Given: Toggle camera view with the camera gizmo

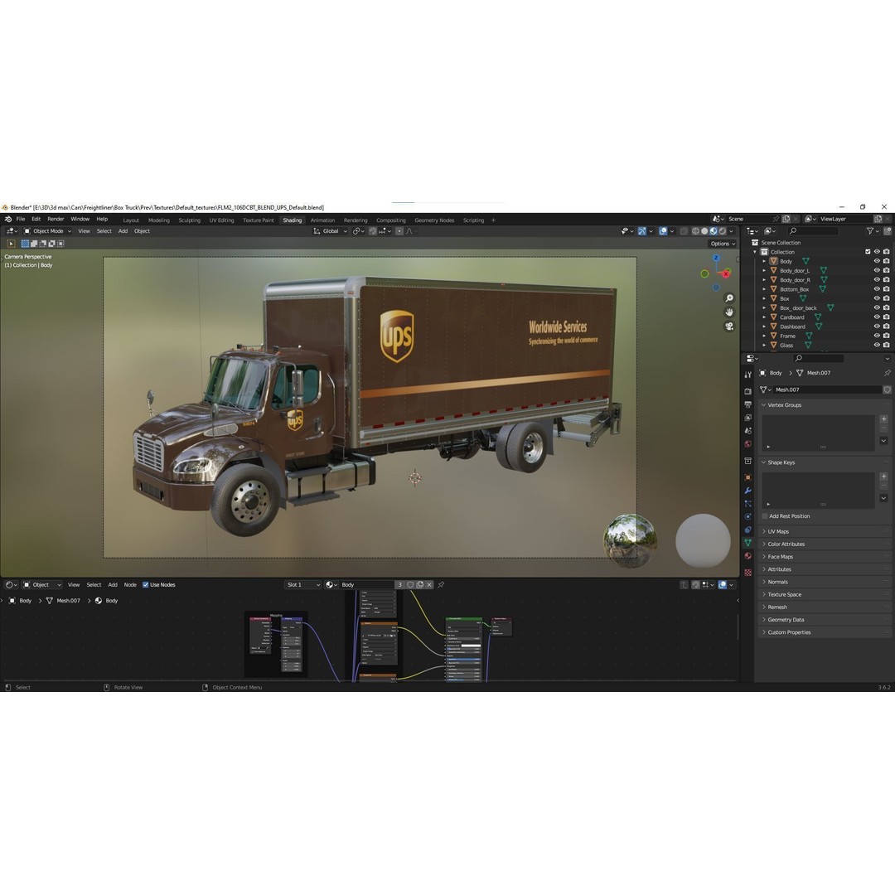Looking at the screenshot, I should (729, 327).
